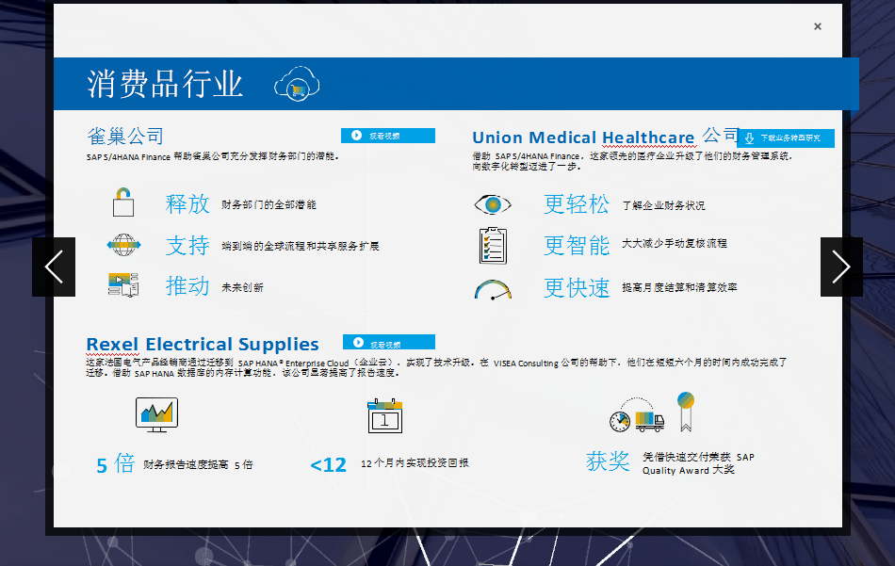
Task: Click the 更智能 keyword
Action: pyautogui.click(x=577, y=246)
